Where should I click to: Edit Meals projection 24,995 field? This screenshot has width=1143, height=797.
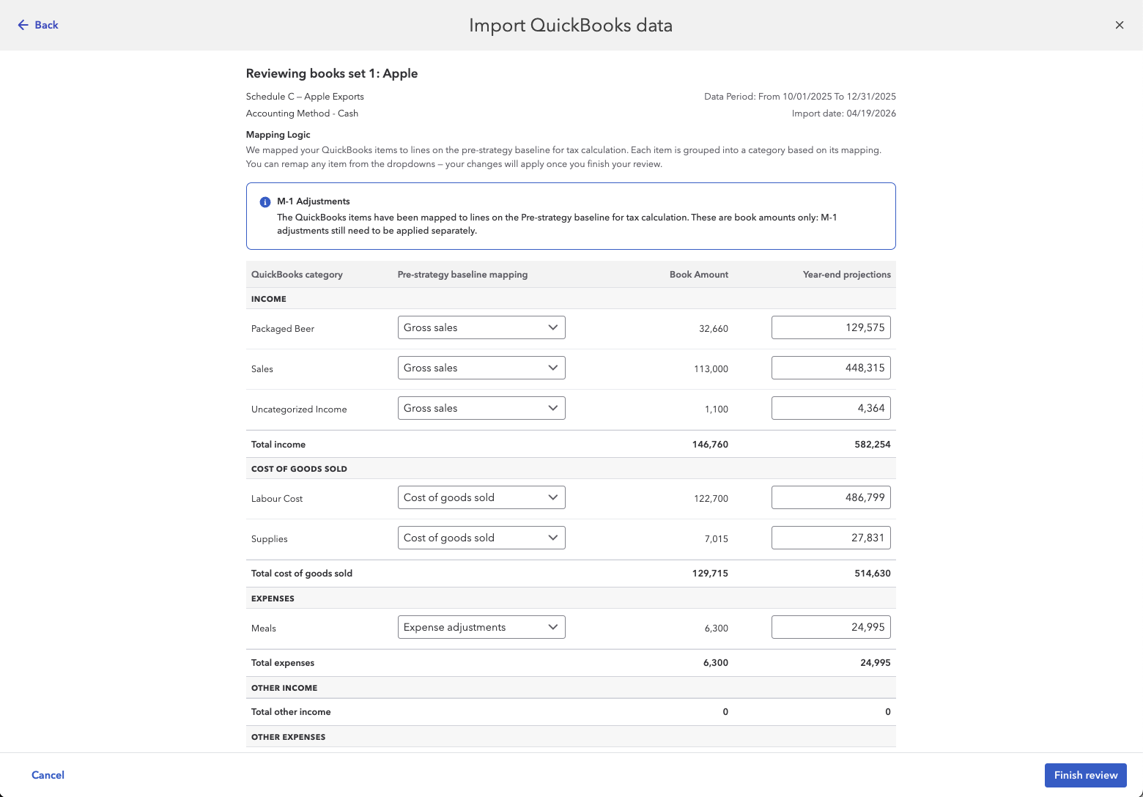coord(831,627)
